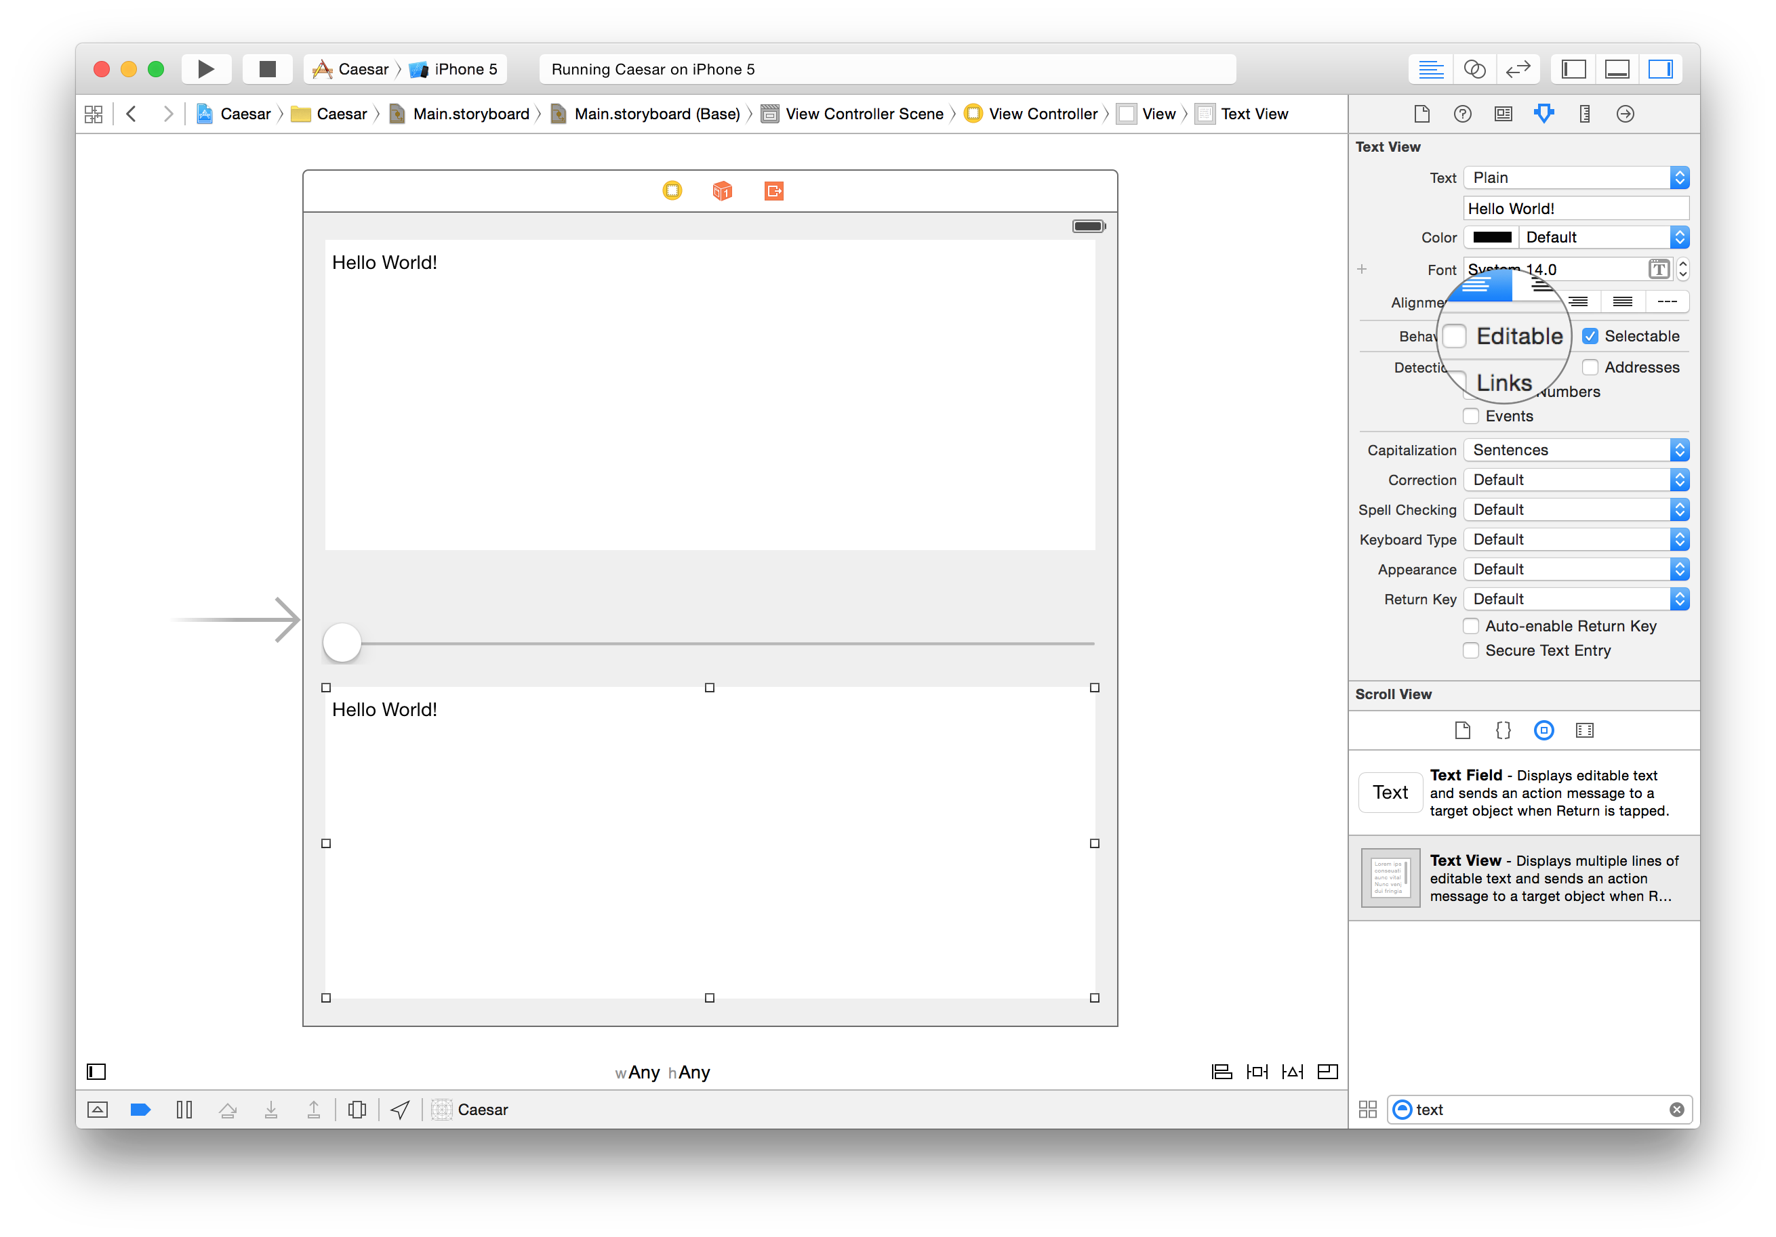Open Code Snippet library
Screen dimensions: 1776x1237
pyautogui.click(x=1503, y=730)
